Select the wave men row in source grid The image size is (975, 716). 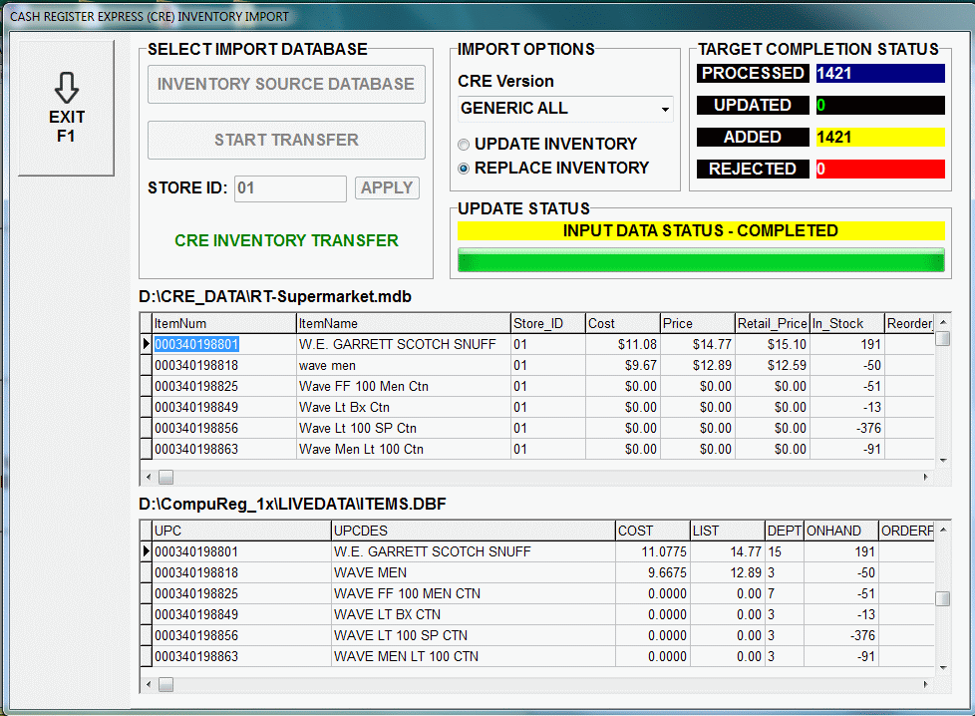point(403,365)
